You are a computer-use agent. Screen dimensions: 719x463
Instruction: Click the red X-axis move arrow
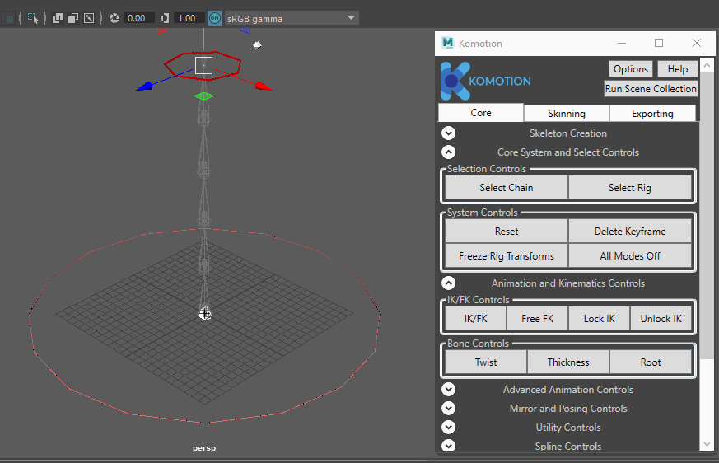click(264, 86)
